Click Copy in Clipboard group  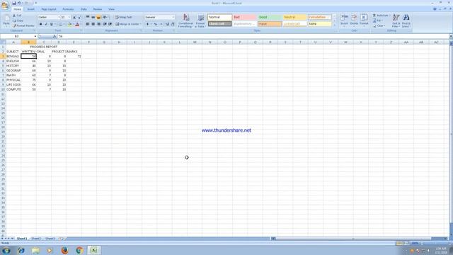point(18,21)
